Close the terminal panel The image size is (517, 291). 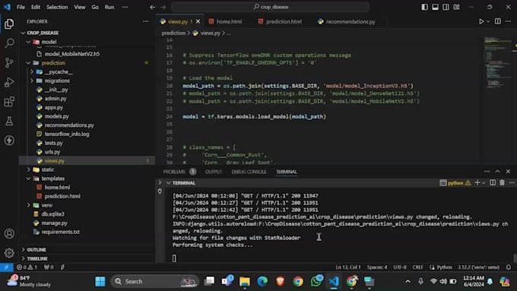click(x=508, y=172)
